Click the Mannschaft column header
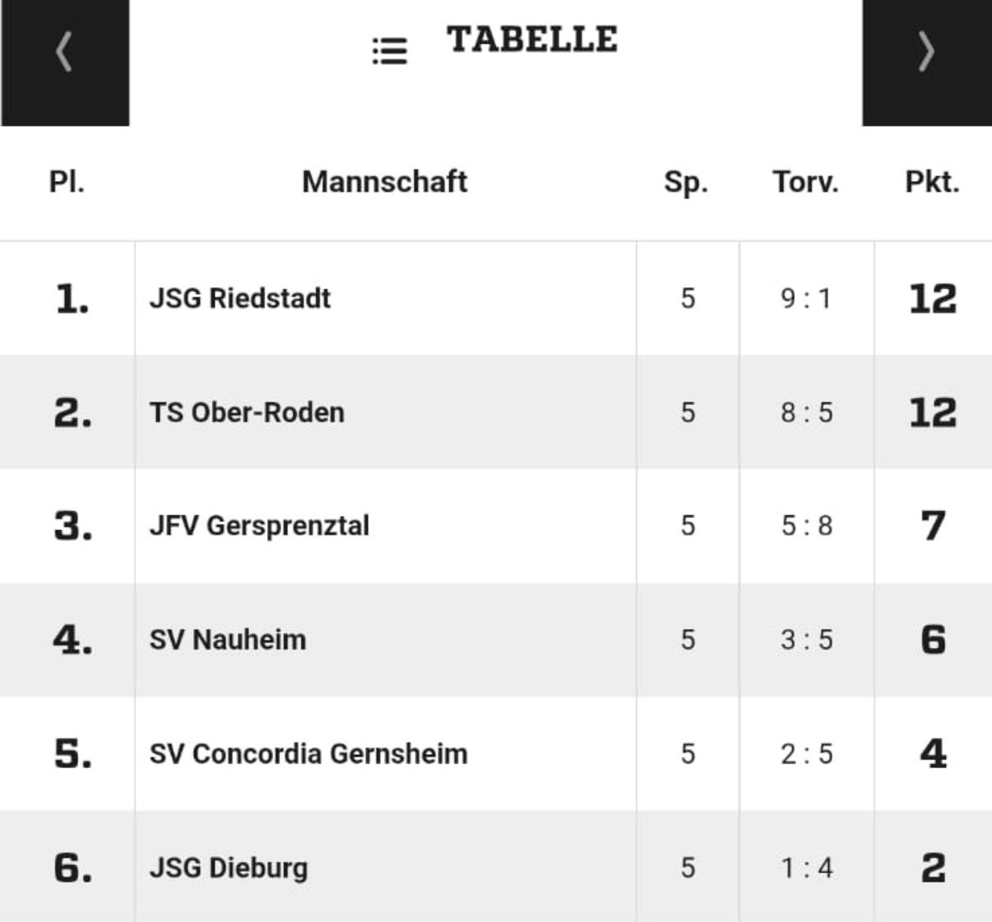 tap(384, 181)
